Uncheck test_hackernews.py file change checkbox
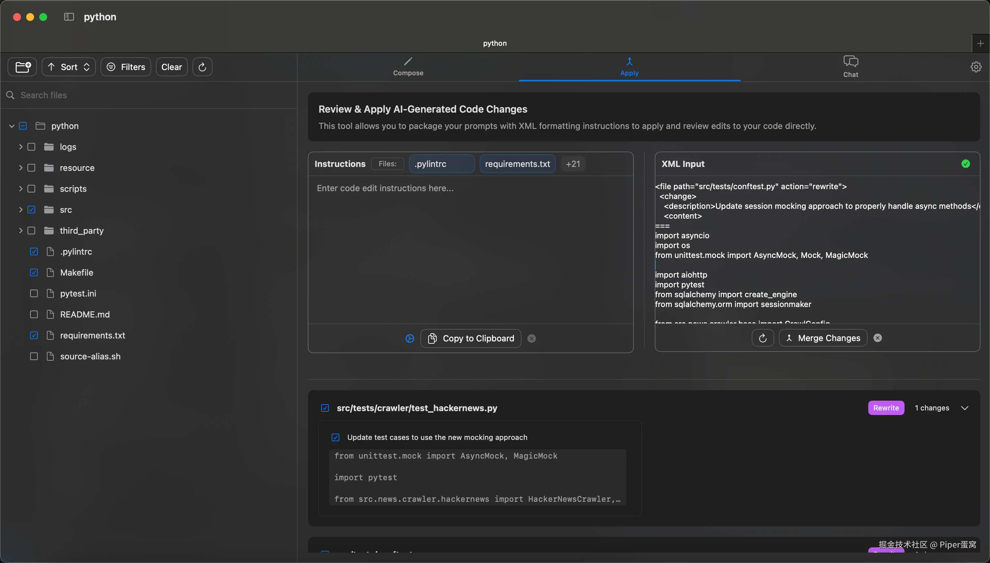Image resolution: width=990 pixels, height=563 pixels. point(325,408)
